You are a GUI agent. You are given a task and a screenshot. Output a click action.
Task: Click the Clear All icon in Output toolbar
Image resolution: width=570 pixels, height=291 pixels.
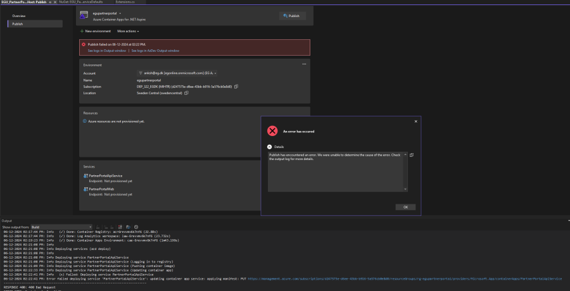(120, 227)
